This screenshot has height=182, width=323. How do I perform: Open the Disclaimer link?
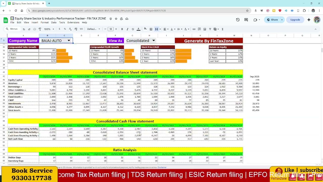click(x=162, y=167)
